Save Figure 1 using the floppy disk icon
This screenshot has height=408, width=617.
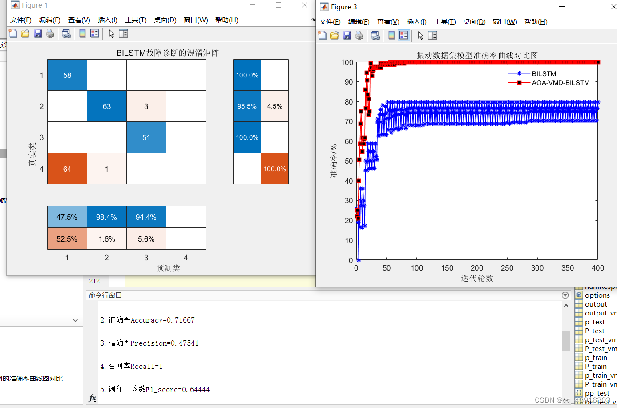38,33
